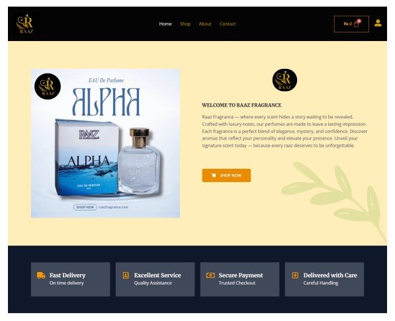Click the Delivered with Care box icon
Image resolution: width=395 pixels, height=321 pixels.
(295, 275)
